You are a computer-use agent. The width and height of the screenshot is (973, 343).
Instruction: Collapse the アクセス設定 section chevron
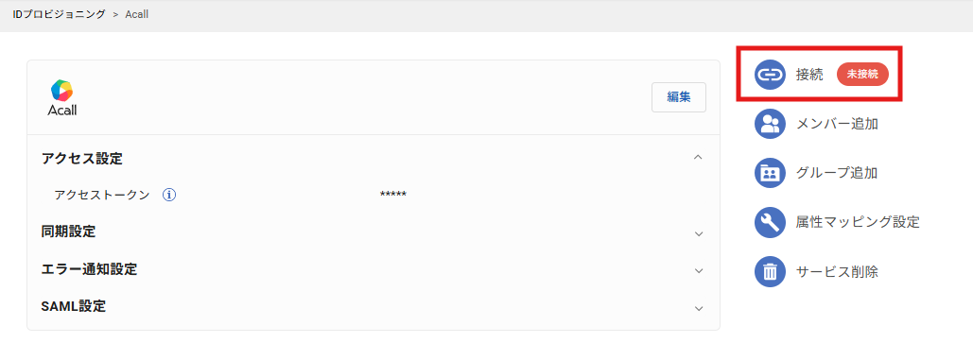pos(698,158)
